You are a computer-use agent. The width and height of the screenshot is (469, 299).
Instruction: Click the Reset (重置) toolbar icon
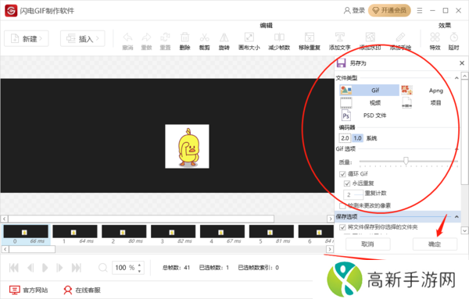[165, 38]
